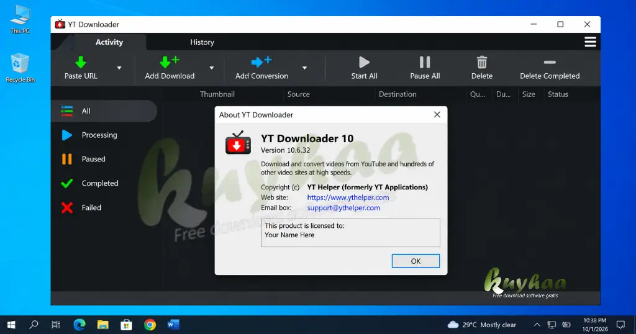636x334 pixels.
Task: Click the Paste URL green arrow icon
Action: click(x=81, y=62)
